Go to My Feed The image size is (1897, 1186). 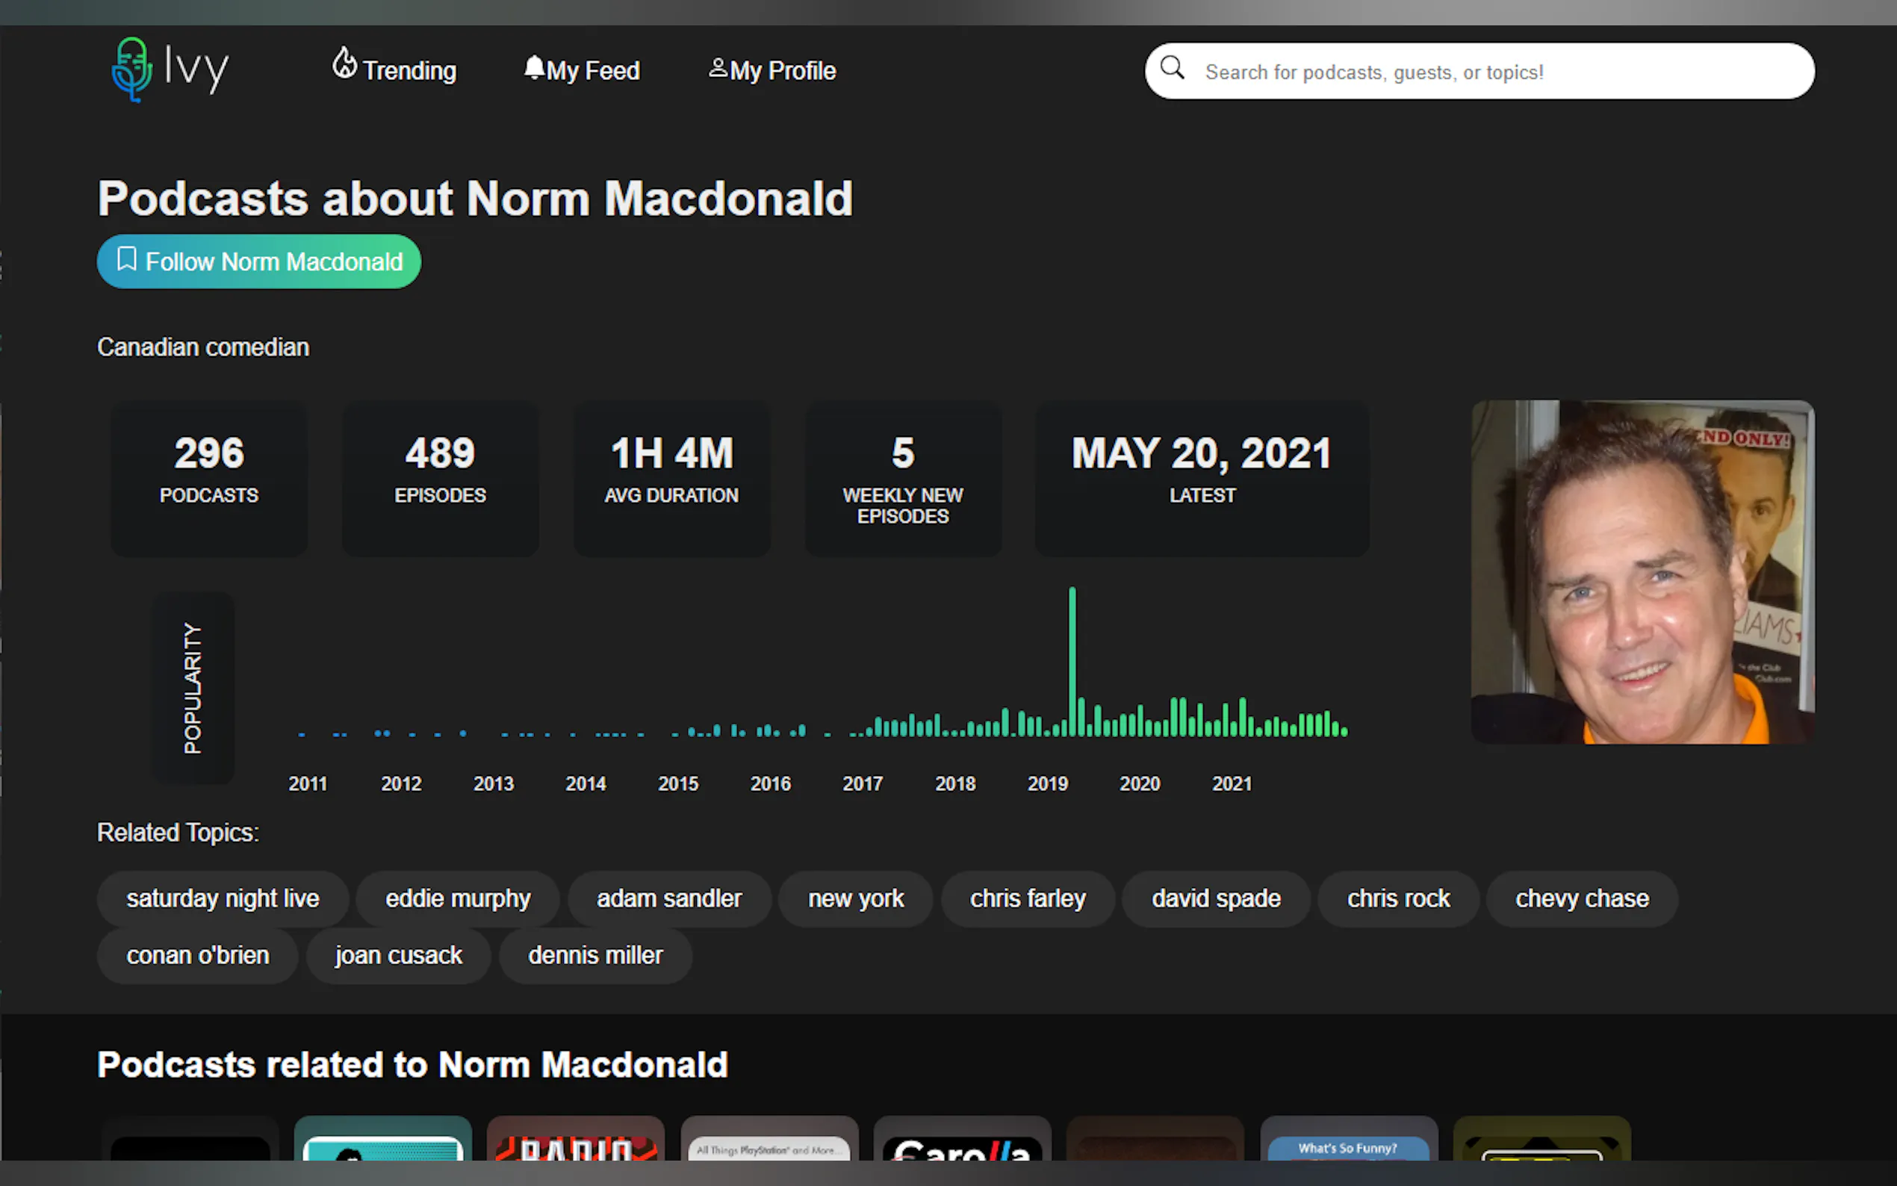[593, 71]
